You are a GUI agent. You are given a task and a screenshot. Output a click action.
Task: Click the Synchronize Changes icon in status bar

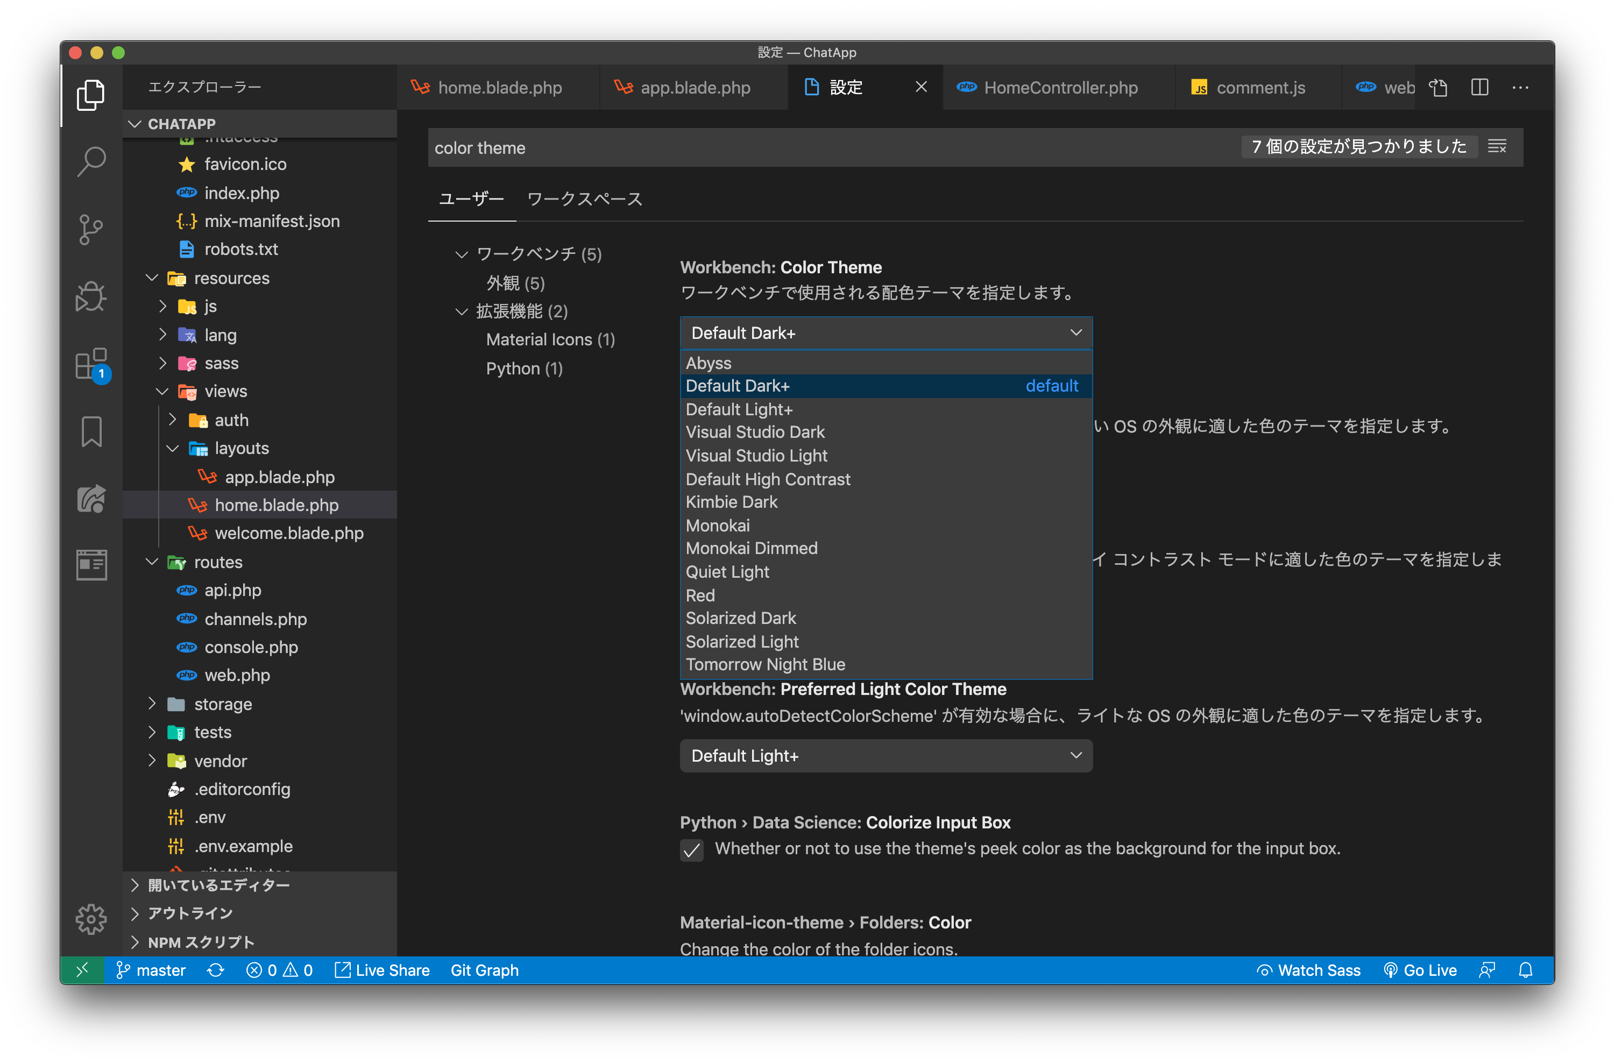tap(216, 970)
